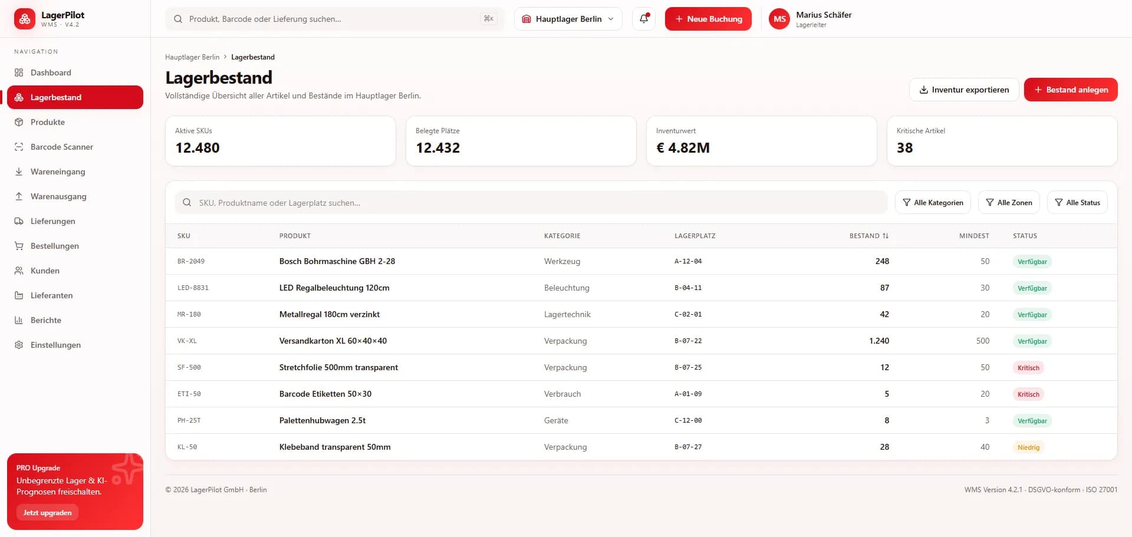Click Inventur exportieren button label

point(970,90)
